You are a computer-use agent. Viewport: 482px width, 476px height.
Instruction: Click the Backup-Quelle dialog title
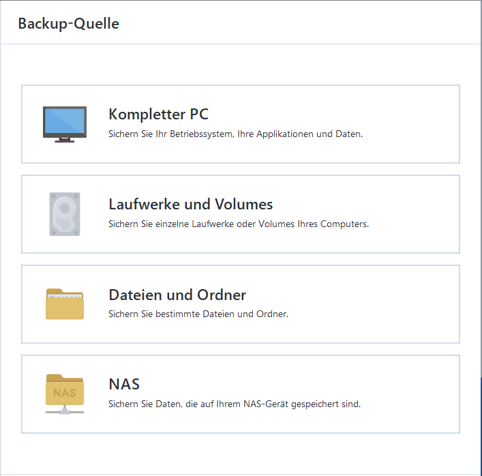(x=68, y=24)
